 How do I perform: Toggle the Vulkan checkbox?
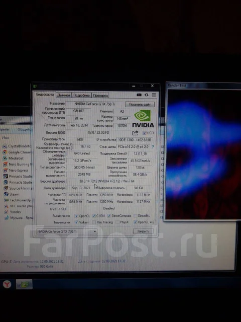click(76, 222)
